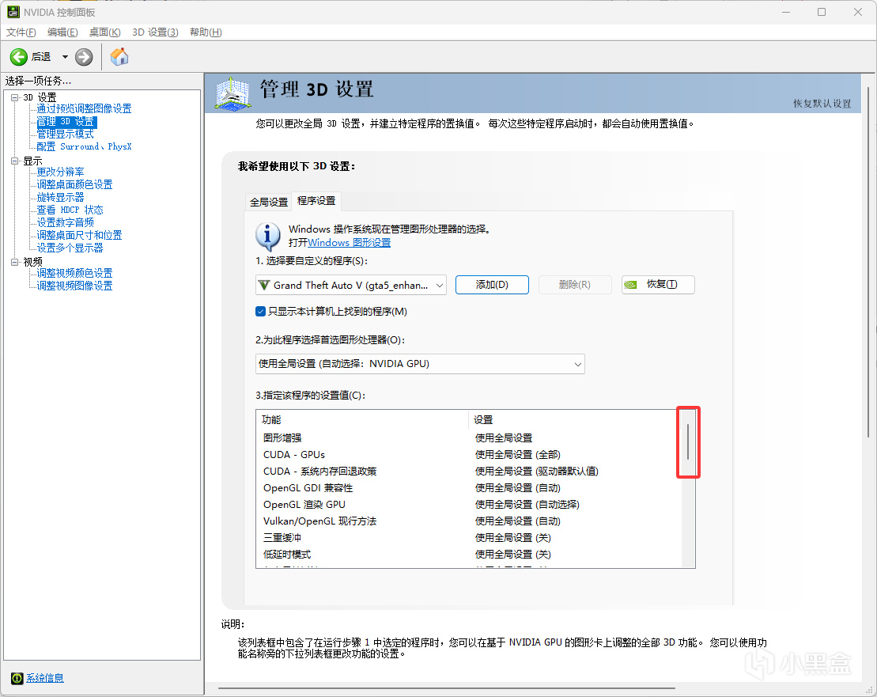Select the OpenGL 渲染 GPU row
The width and height of the screenshot is (877, 697).
(x=469, y=505)
